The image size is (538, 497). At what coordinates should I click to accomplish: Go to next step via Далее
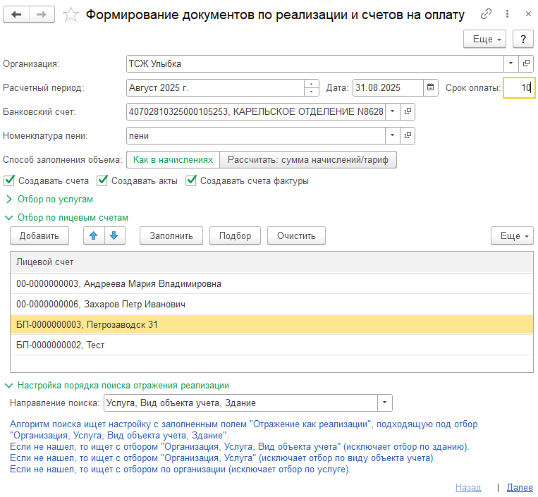520,487
